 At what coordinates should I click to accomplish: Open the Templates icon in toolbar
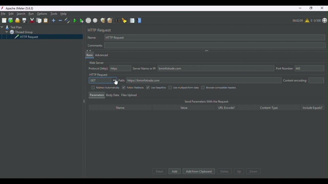pyautogui.click(x=11, y=20)
